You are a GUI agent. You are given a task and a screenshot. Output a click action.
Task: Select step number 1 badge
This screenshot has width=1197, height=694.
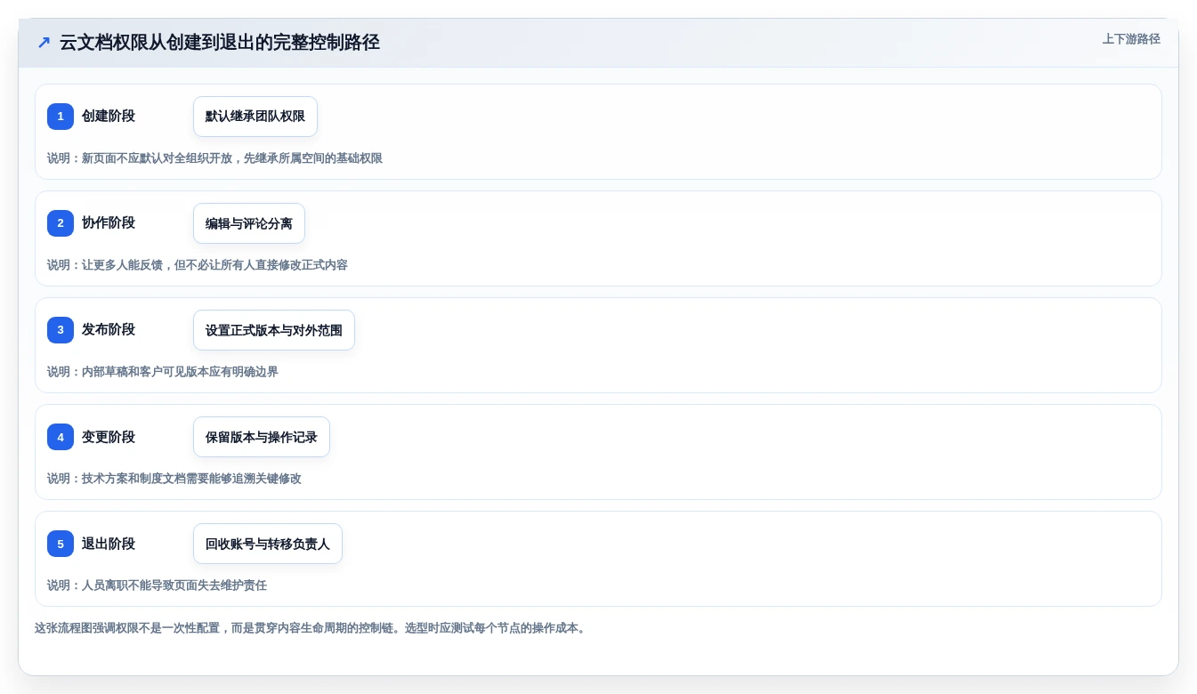click(x=61, y=117)
